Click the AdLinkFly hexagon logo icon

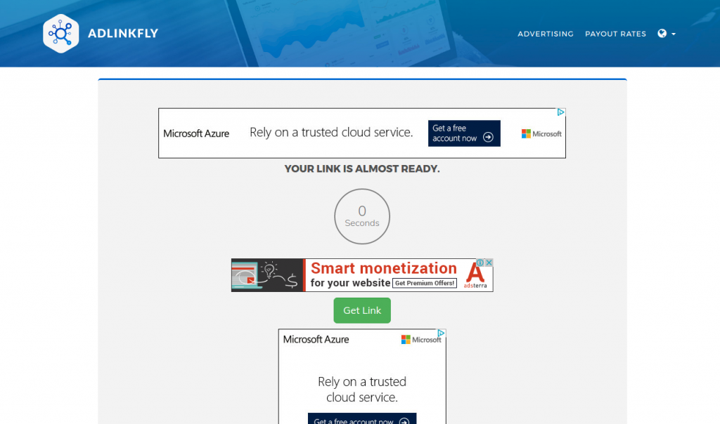point(60,33)
